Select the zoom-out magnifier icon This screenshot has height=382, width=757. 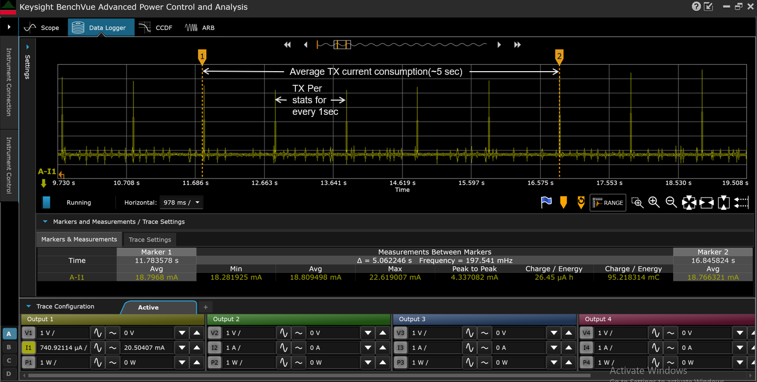[671, 202]
